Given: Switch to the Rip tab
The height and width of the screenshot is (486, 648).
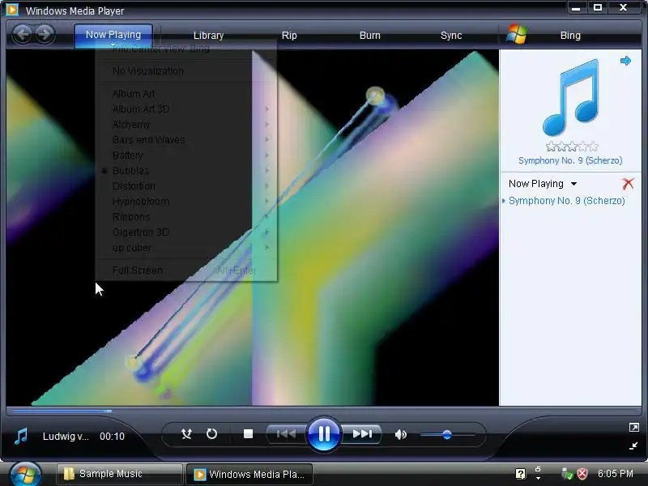Looking at the screenshot, I should [x=289, y=36].
